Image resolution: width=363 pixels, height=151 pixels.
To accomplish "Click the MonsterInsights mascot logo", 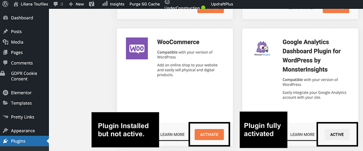I will pos(262,49).
